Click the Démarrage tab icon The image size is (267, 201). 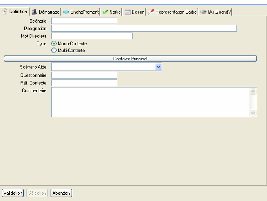(34, 12)
